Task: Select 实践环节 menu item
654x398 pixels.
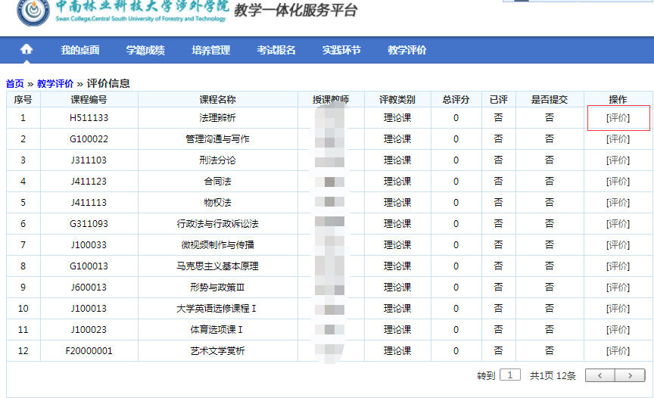Action: tap(341, 51)
